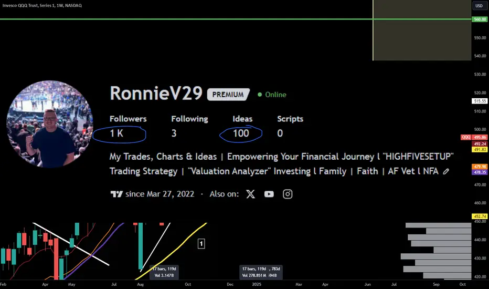Click the since Mar 27, 2022 text
This screenshot has height=289, width=489.
(x=160, y=194)
